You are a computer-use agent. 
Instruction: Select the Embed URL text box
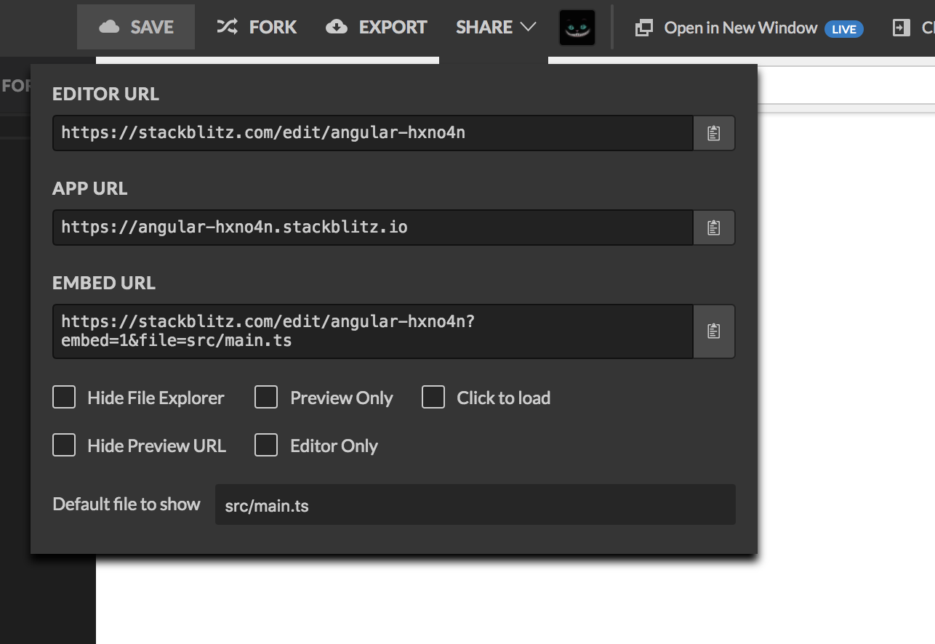[373, 331]
